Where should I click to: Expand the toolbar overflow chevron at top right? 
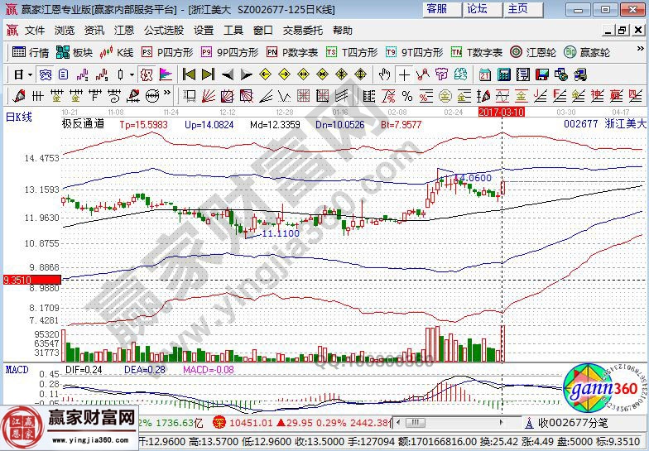click(x=640, y=49)
